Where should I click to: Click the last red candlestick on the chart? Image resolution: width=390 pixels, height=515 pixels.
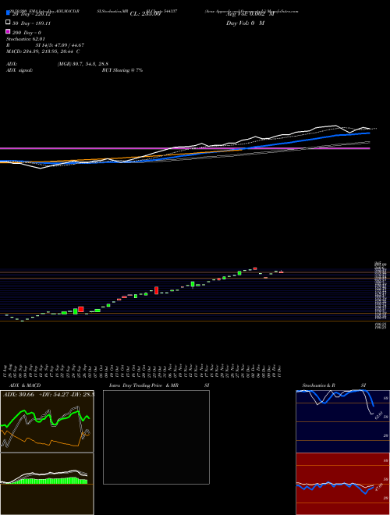[282, 272]
